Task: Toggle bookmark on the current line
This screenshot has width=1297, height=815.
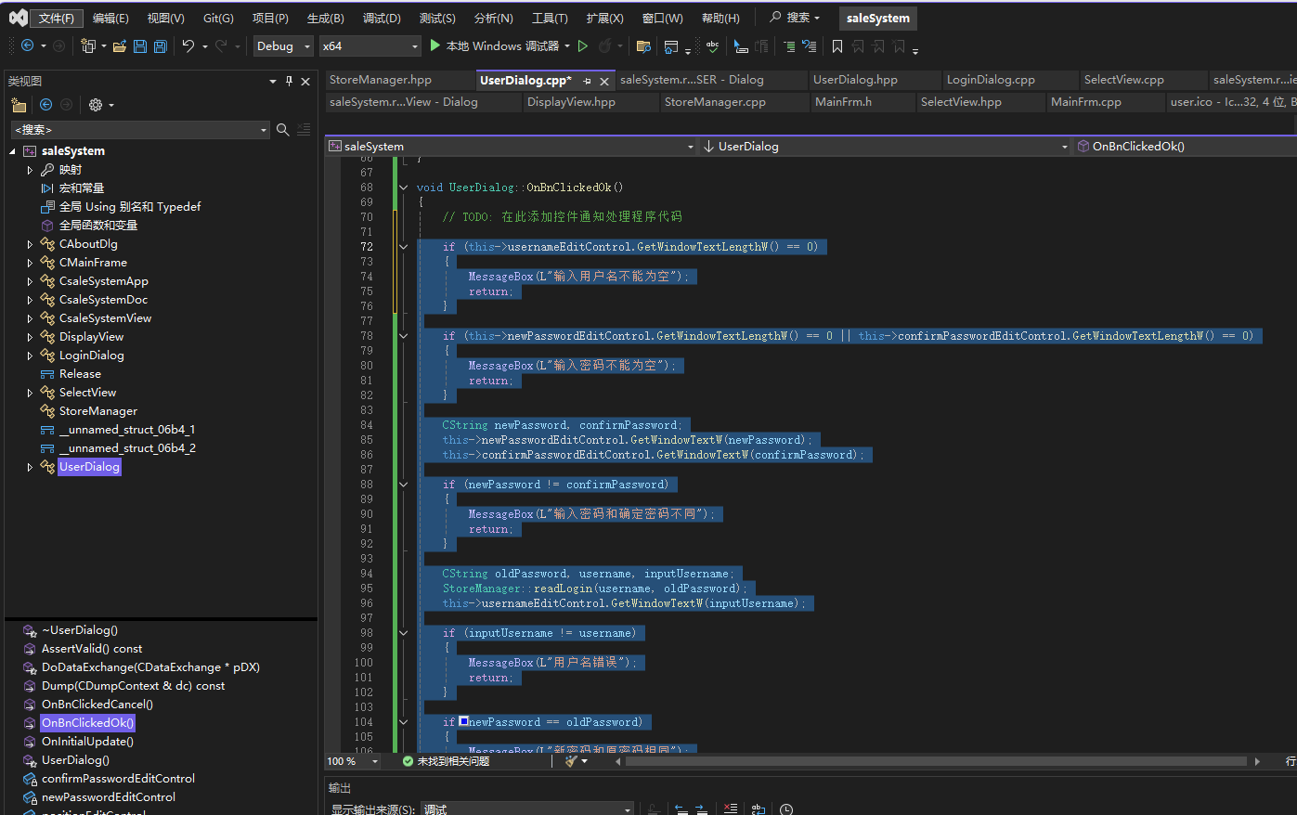Action: coord(837,46)
